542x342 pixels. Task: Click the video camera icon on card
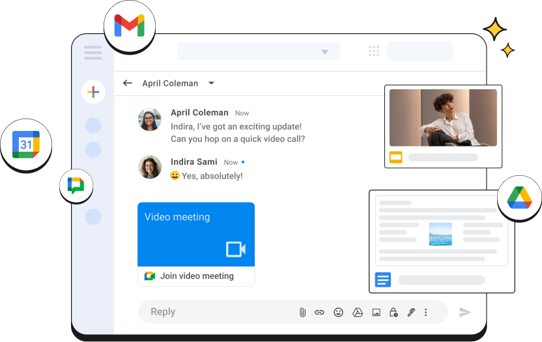[236, 249]
